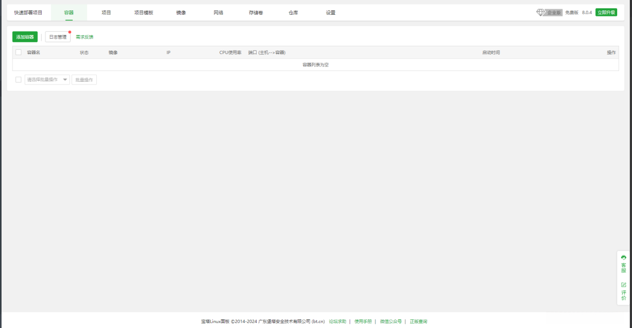Switch to the 网络 network tab
This screenshot has width=632, height=328.
218,12
